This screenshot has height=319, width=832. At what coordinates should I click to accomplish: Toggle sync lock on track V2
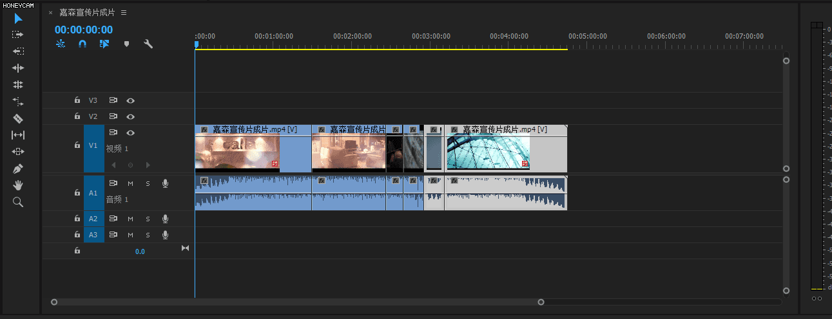113,116
